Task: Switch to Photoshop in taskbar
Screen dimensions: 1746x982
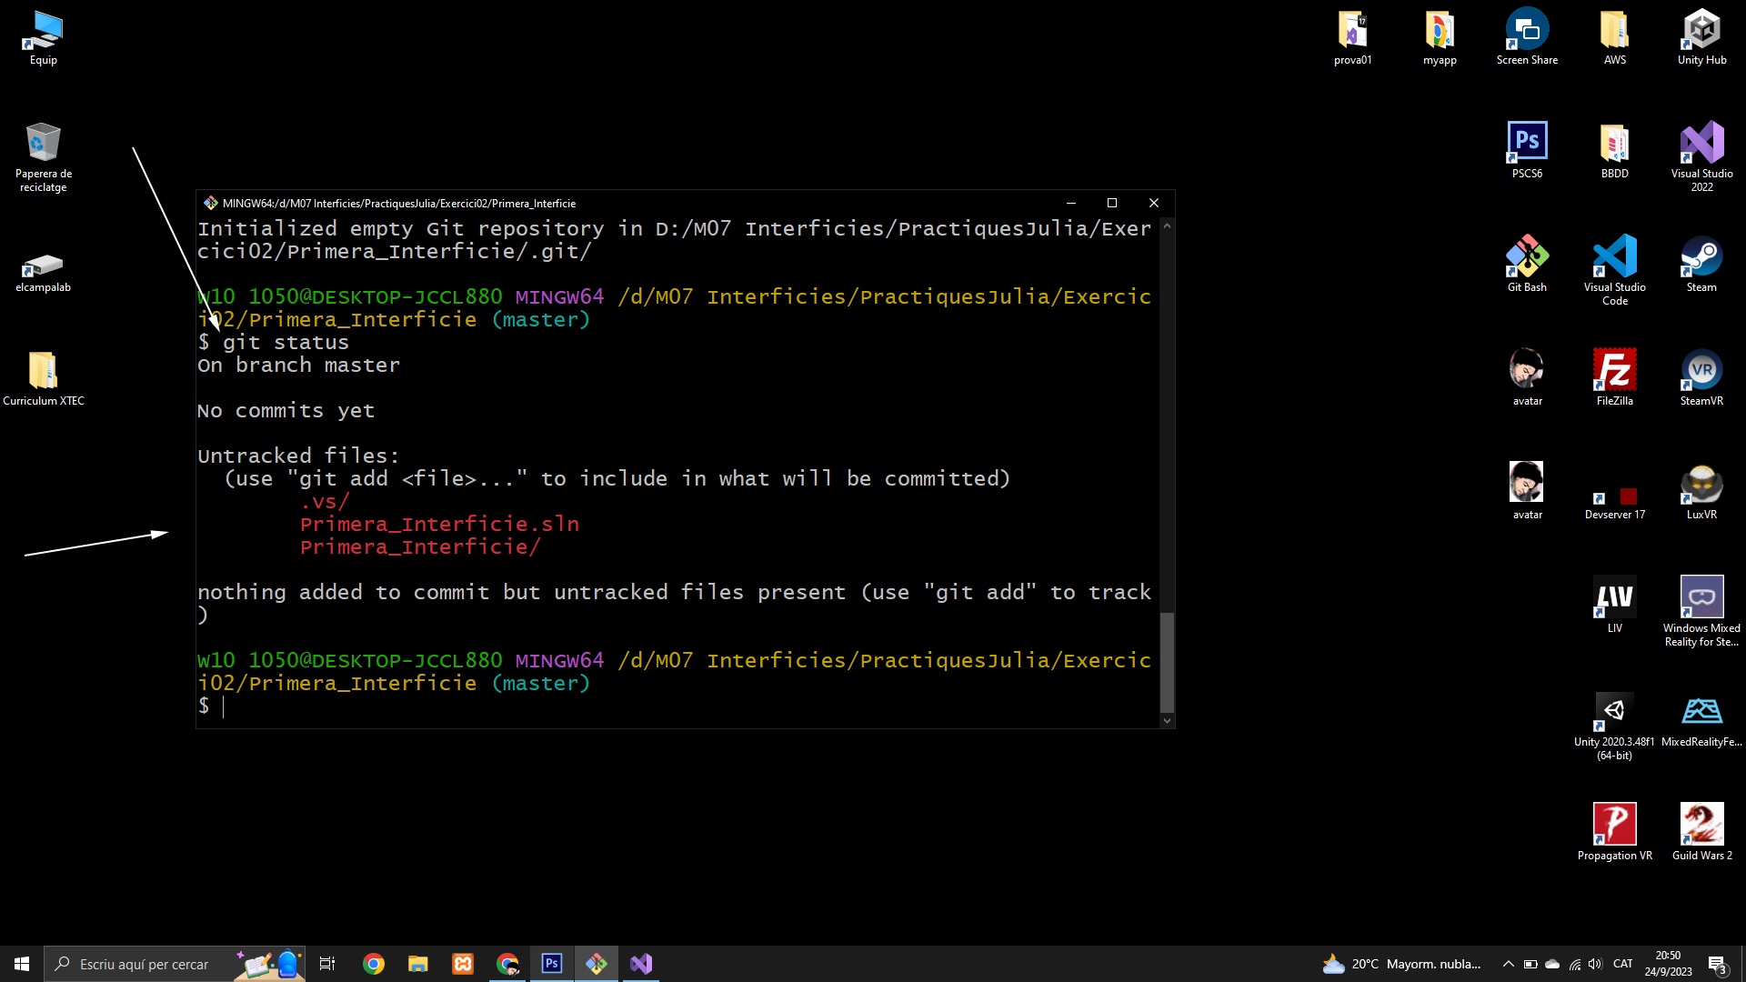Action: 552,964
